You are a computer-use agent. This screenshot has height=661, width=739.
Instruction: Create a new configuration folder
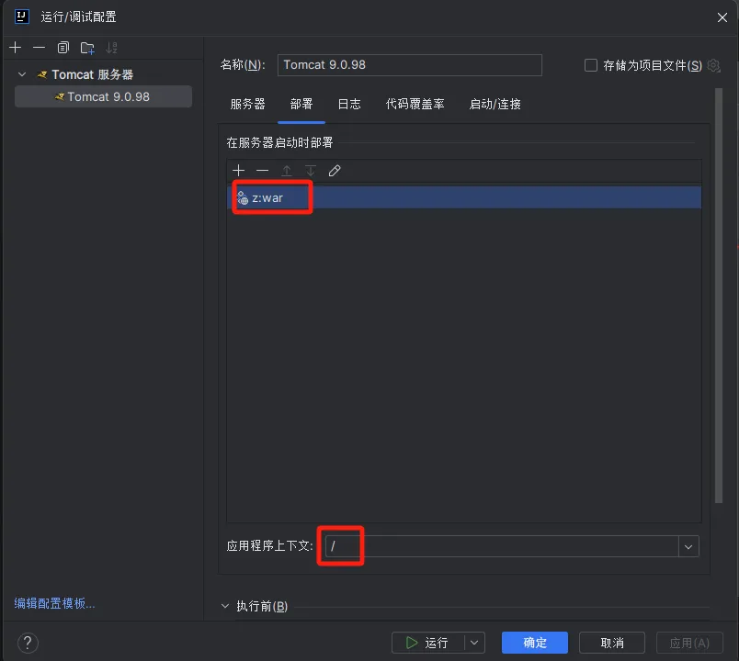pos(87,48)
